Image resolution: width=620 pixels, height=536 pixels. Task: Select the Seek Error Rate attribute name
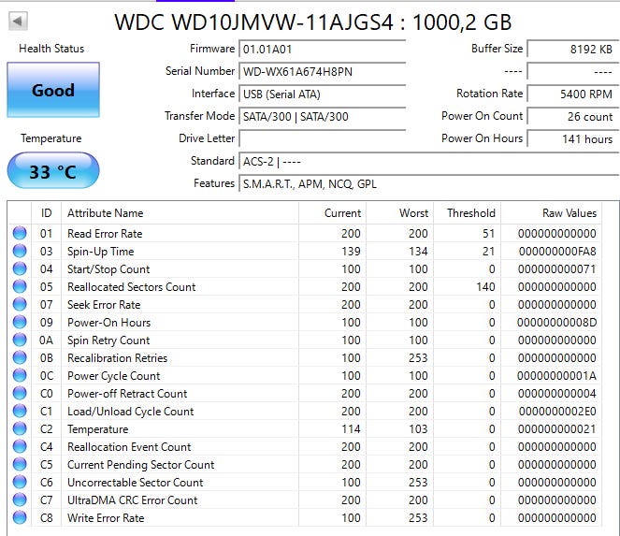[104, 305]
